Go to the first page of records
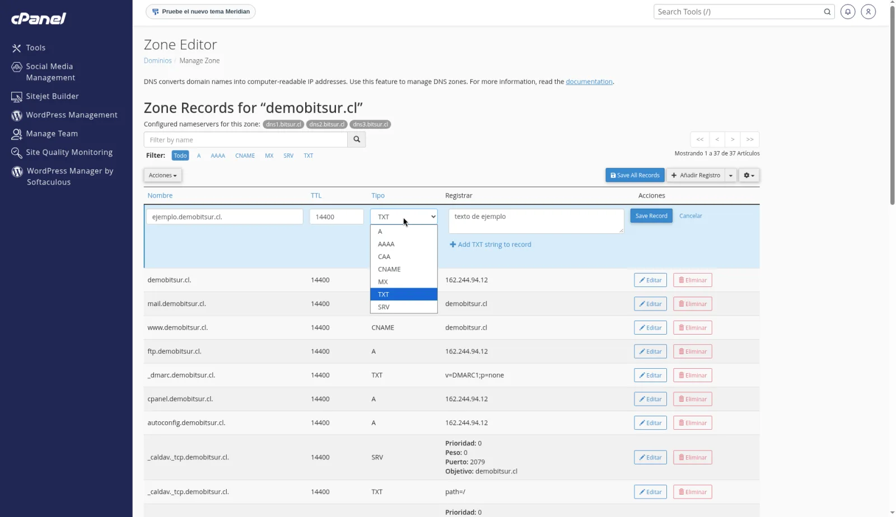Image resolution: width=896 pixels, height=517 pixels. tap(700, 139)
